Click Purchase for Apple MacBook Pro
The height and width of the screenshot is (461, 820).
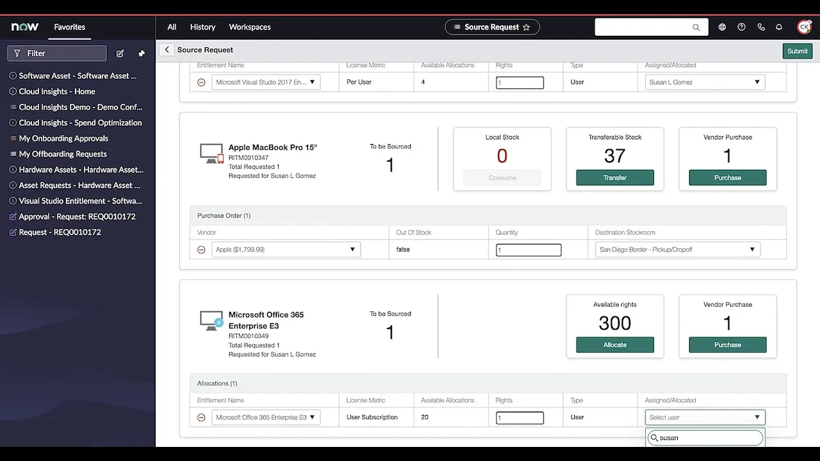[x=728, y=178]
